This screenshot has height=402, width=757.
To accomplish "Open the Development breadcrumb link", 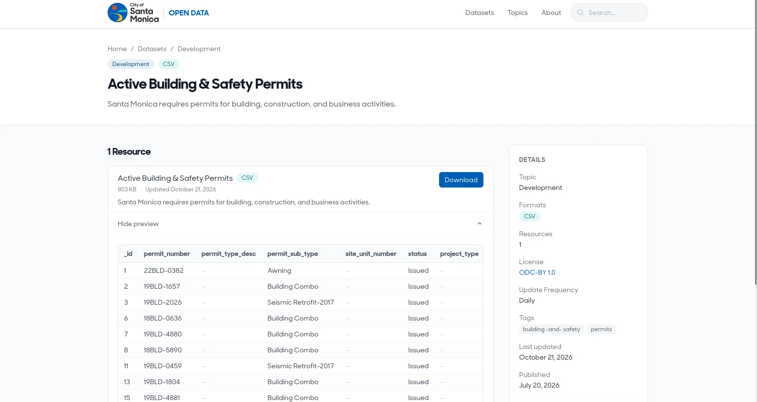I will coord(199,49).
